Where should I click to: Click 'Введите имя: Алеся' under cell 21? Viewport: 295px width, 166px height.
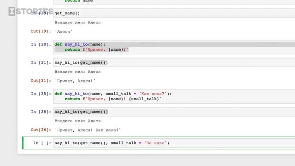coord(77,72)
